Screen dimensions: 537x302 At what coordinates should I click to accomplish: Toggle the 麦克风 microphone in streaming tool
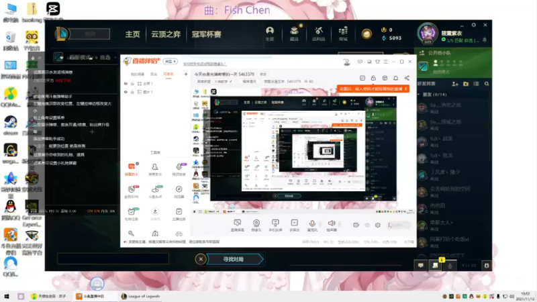pyautogui.click(x=312, y=225)
